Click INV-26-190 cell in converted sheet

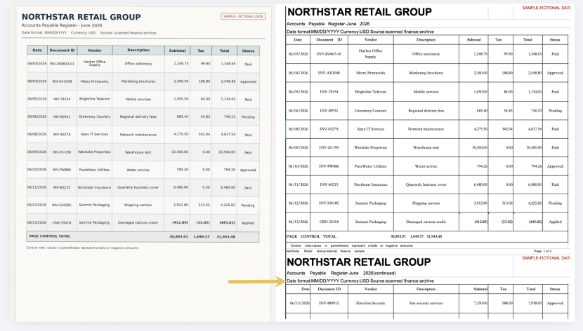pyautogui.click(x=329, y=148)
